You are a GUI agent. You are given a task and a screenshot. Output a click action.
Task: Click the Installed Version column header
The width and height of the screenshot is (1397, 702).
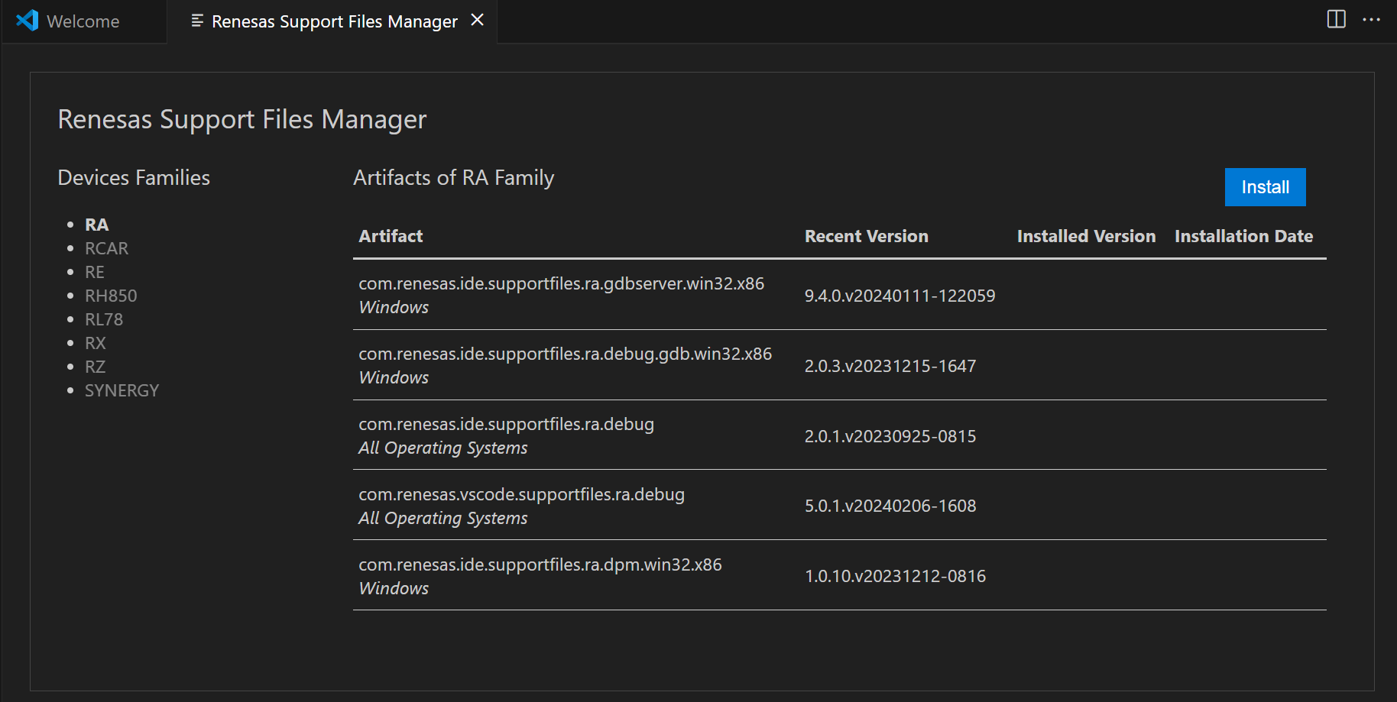pos(1087,236)
